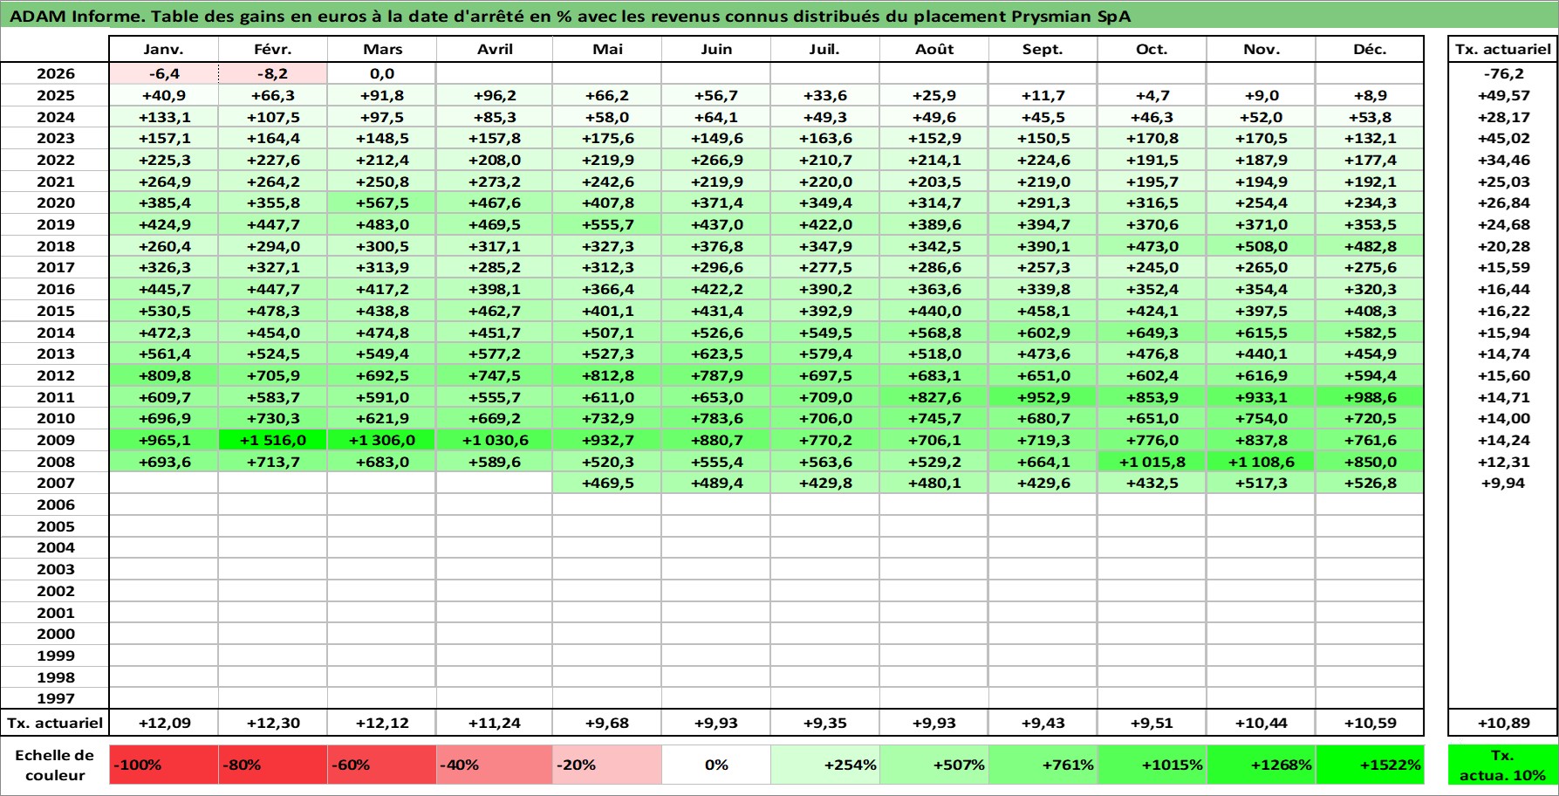Screen dimensions: 1559x796
Task: Click the bottom-left 'Tx. actuariel' row label
Action: [x=55, y=723]
